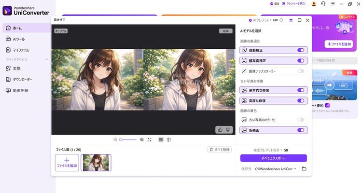Give thumbs down on the result
Screen dimensions: 362x193
(x=228, y=130)
